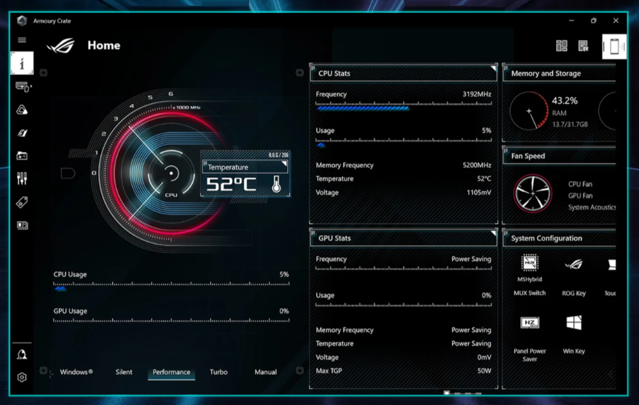Click the central CPU gauge dial
639x405 pixels.
[x=171, y=174]
